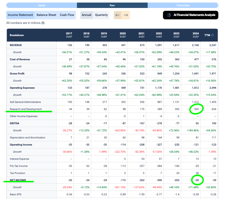Click the left arrow navigation button

click(x=118, y=15)
